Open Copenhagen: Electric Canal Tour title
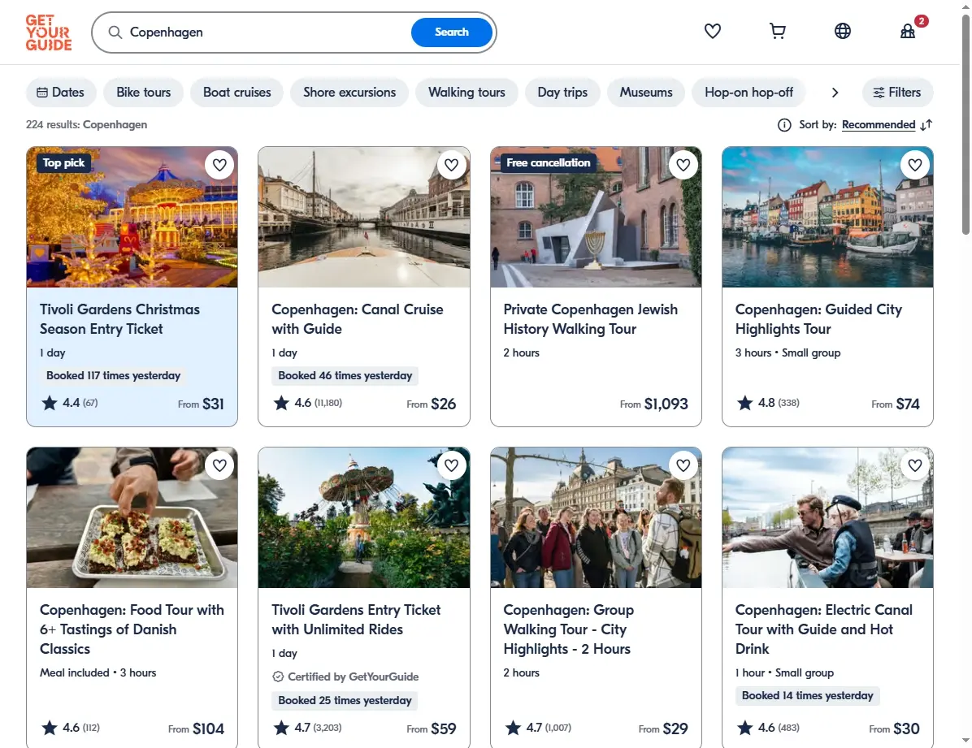Viewport: 972px width, 748px height. pyautogui.click(x=823, y=629)
